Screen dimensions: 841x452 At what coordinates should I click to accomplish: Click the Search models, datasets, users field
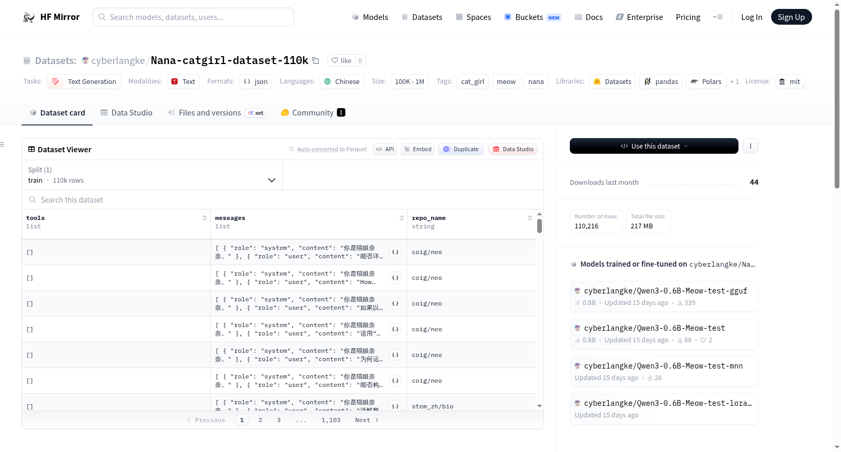193,17
